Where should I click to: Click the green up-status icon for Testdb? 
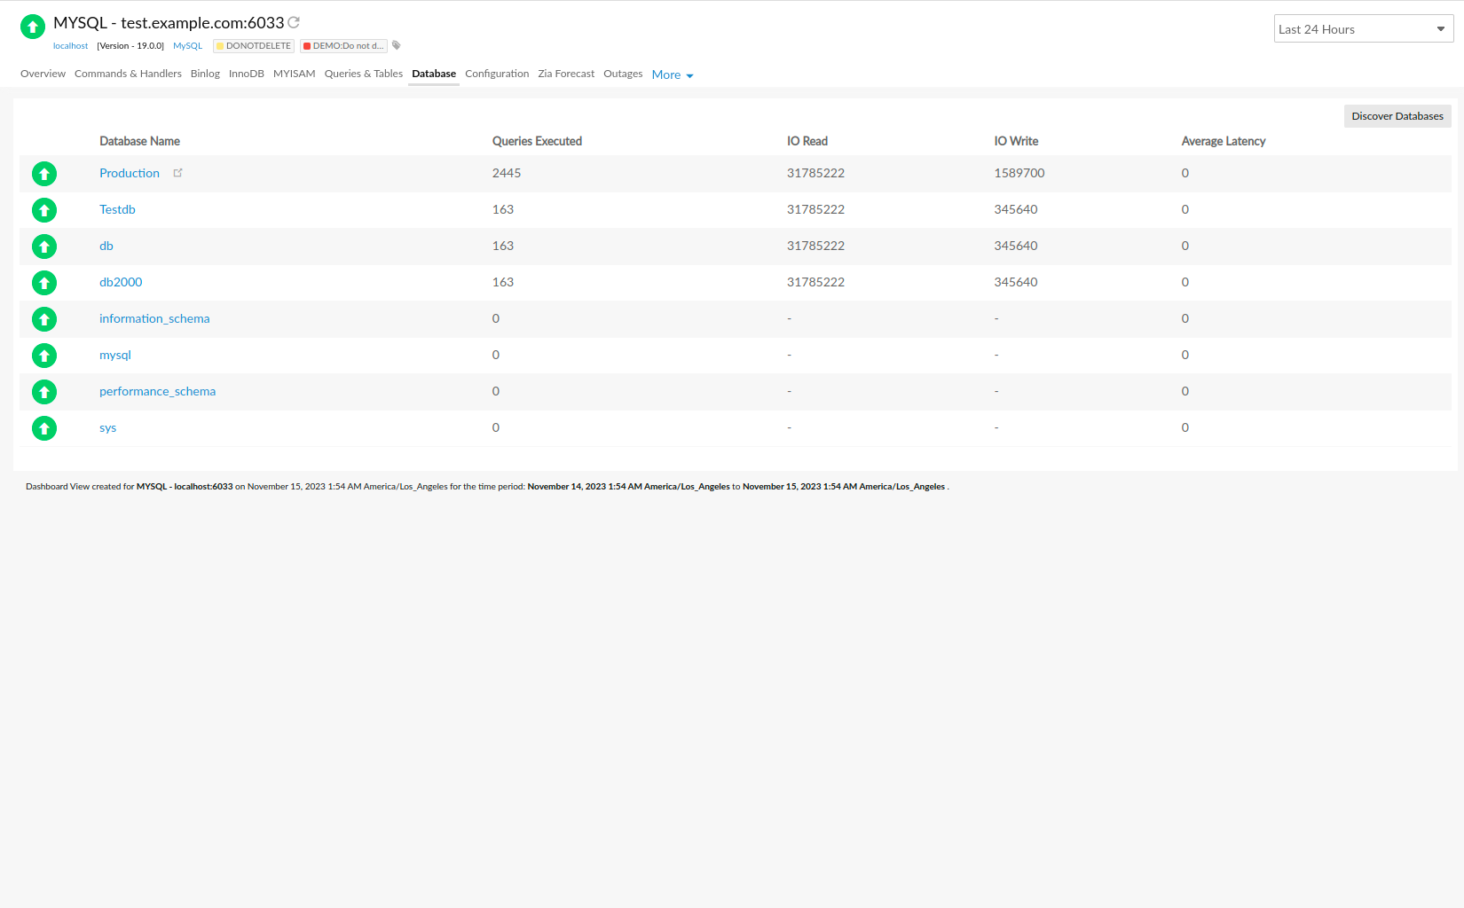44,210
